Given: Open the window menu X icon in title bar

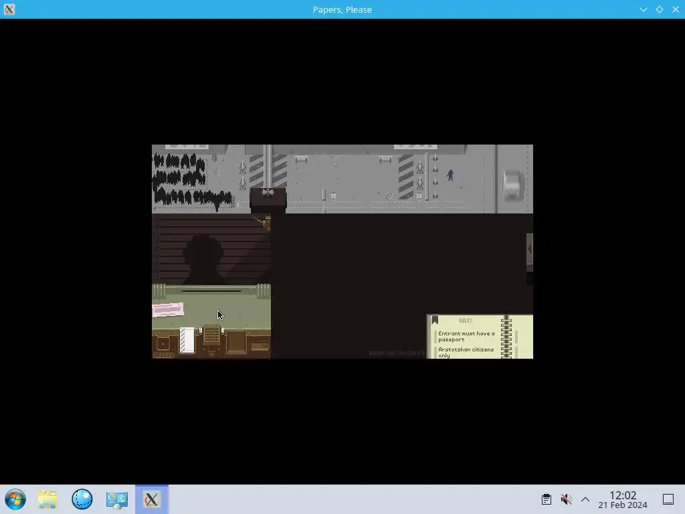Looking at the screenshot, I should tap(9, 9).
